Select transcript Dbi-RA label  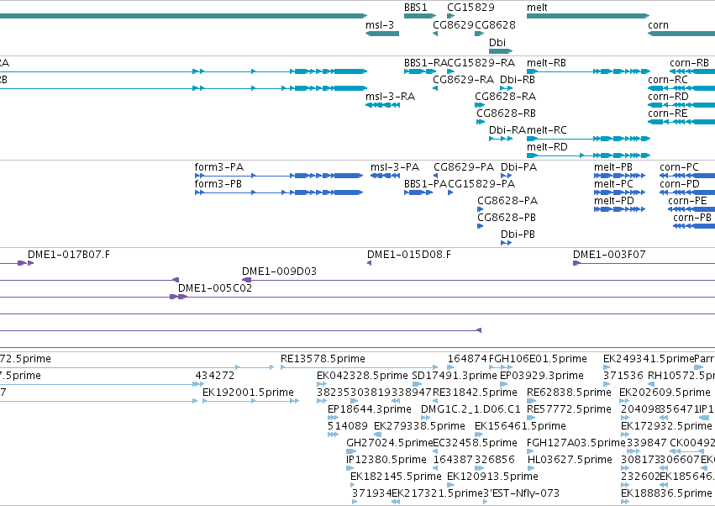tap(507, 130)
